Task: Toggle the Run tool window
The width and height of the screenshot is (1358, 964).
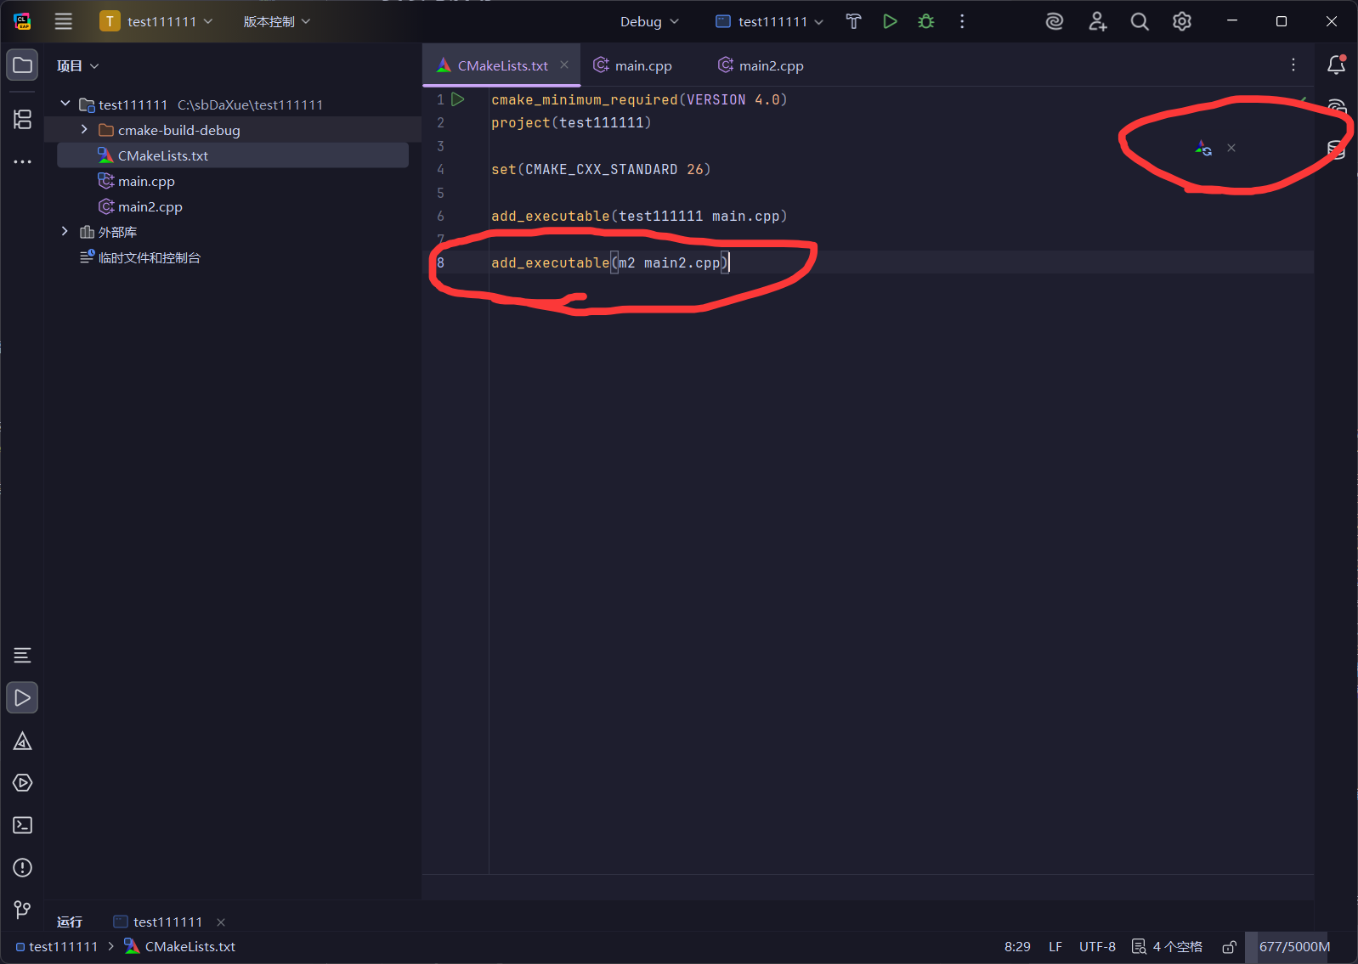Action: 23,698
